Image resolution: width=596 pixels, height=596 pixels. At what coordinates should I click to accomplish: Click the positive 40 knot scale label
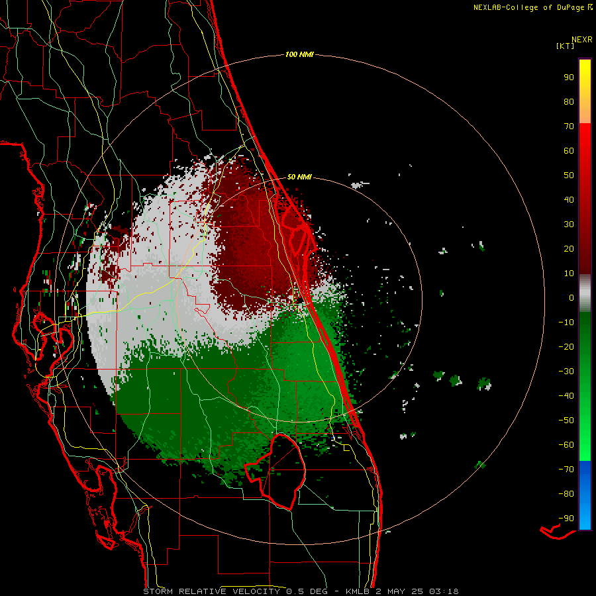pyautogui.click(x=569, y=199)
